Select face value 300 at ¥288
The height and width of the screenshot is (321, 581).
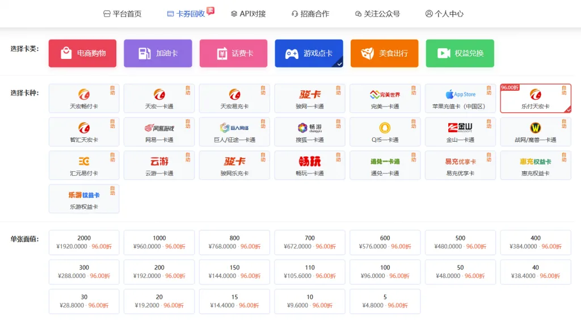(84, 272)
